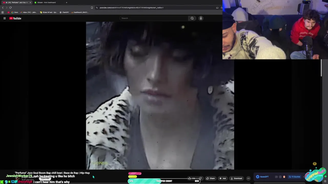Go to the YouTube home logo
This screenshot has width=328, height=184.
tap(15, 18)
